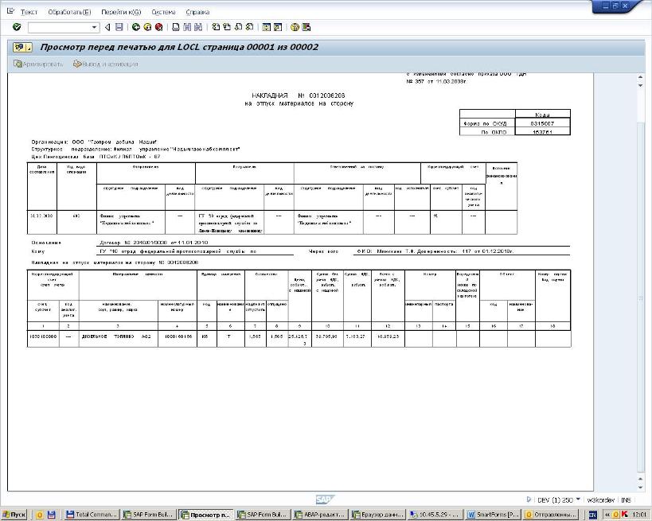Click the Архивировать button
652x521 pixels.
(x=38, y=64)
